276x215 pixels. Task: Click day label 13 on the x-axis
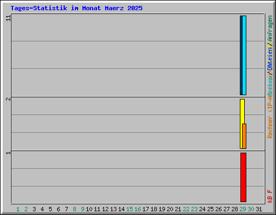point(113,209)
